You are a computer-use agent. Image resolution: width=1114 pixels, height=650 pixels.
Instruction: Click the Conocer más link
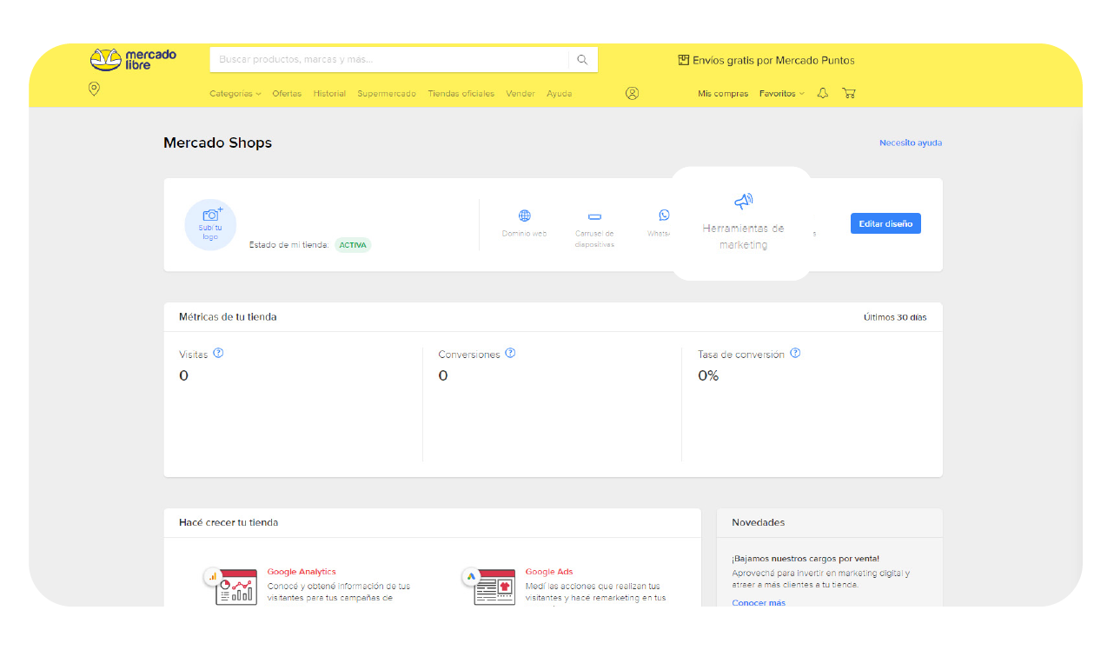759,602
